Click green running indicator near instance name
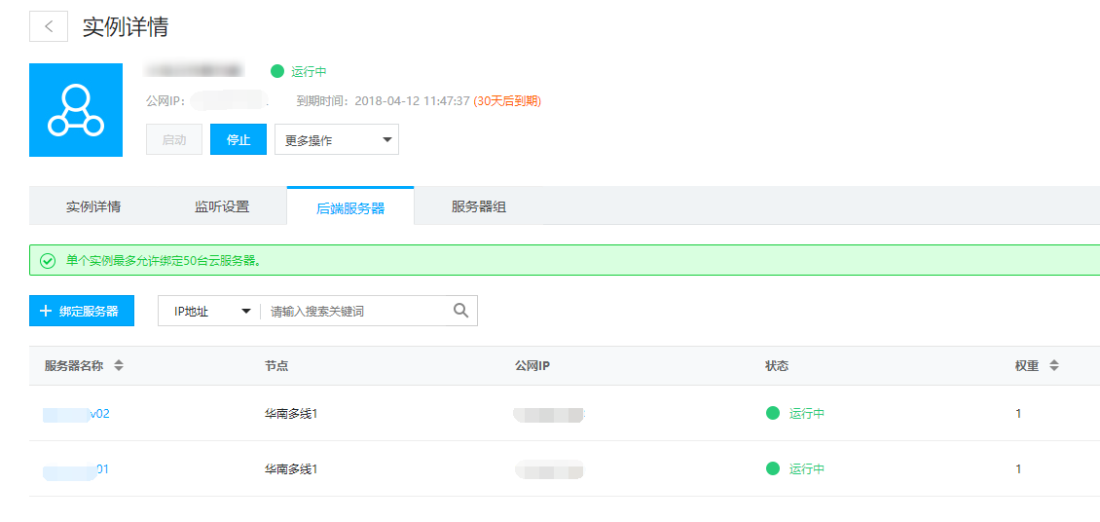The height and width of the screenshot is (522, 1100). pyautogui.click(x=277, y=71)
